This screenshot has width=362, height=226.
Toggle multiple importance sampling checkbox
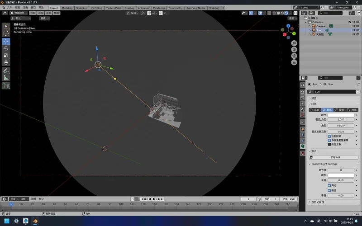pyautogui.click(x=329, y=140)
